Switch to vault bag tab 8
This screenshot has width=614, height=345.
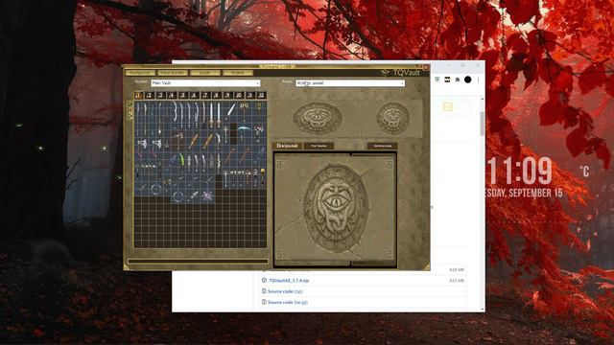click(216, 95)
